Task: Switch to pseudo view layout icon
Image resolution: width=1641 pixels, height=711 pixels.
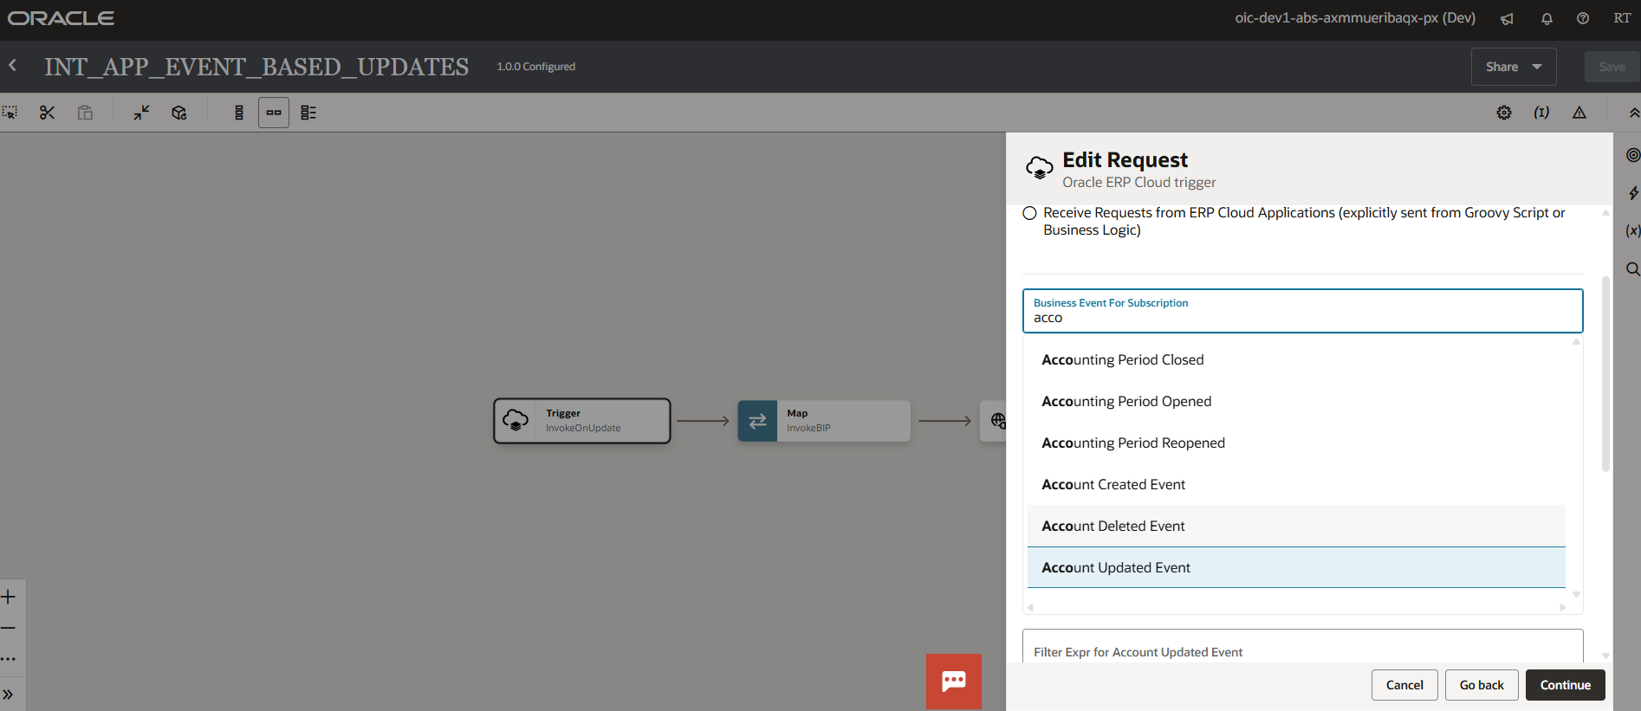Action: (x=308, y=113)
